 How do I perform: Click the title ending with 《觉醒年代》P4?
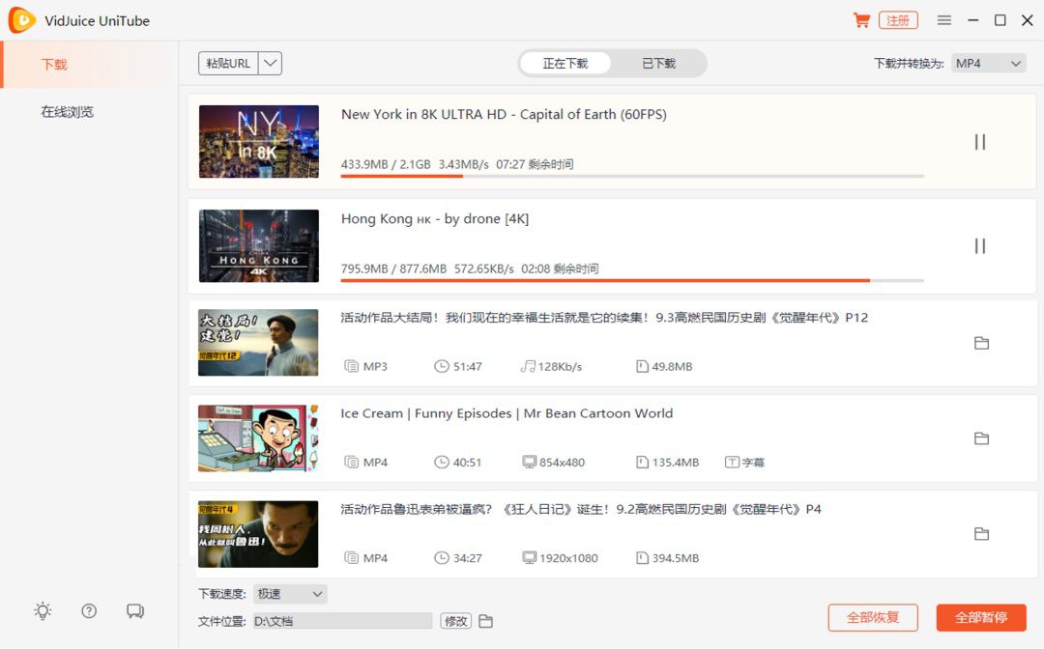tap(581, 509)
